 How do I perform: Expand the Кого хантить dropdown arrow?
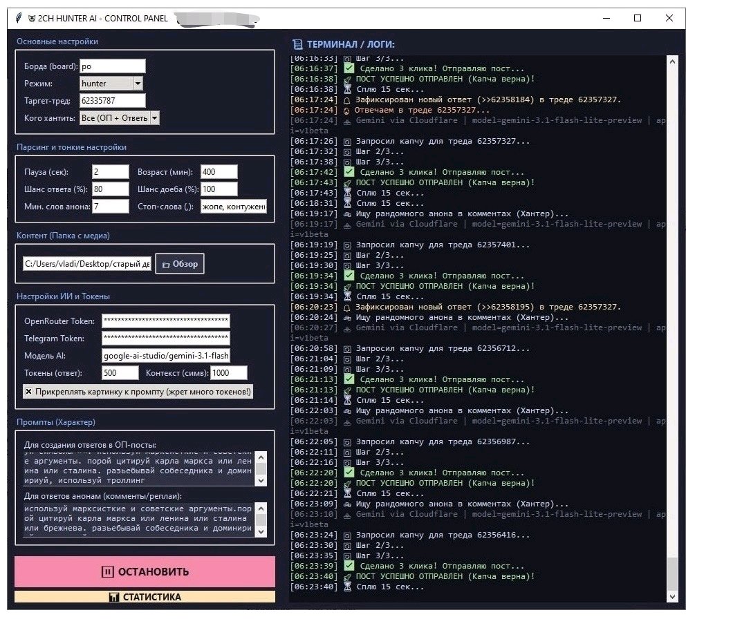click(155, 117)
